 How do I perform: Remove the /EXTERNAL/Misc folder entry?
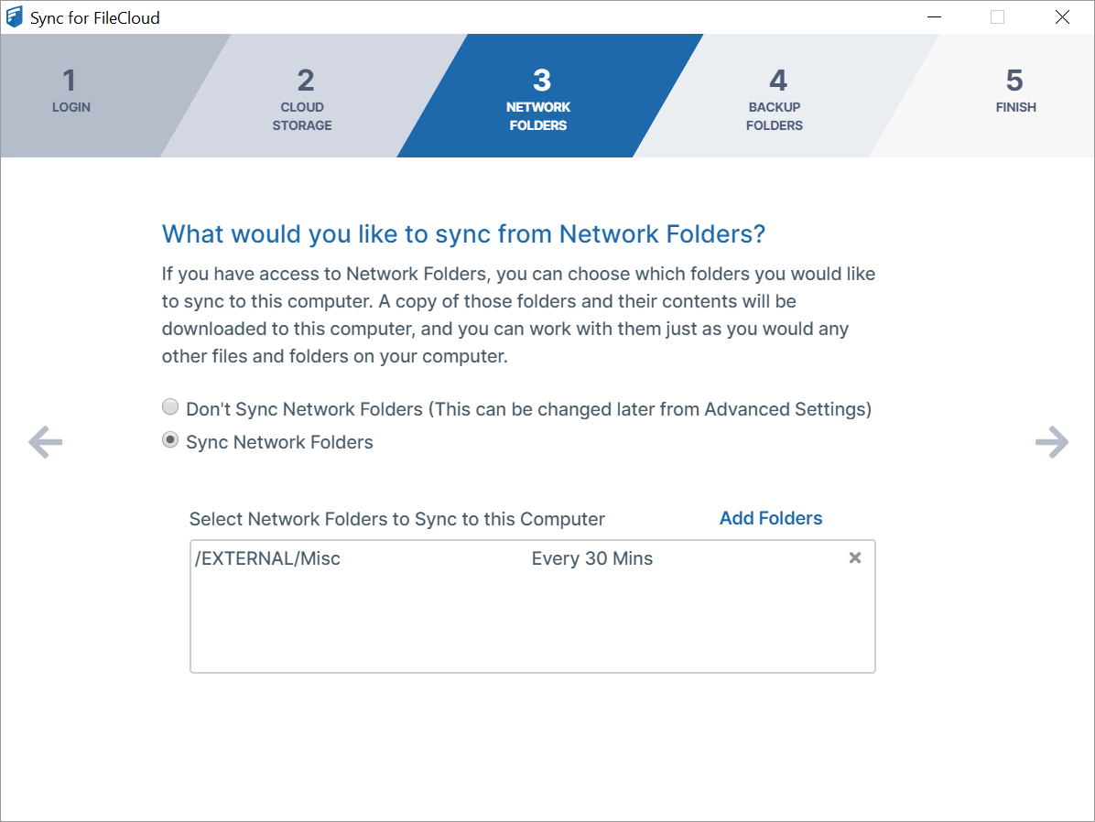(855, 557)
